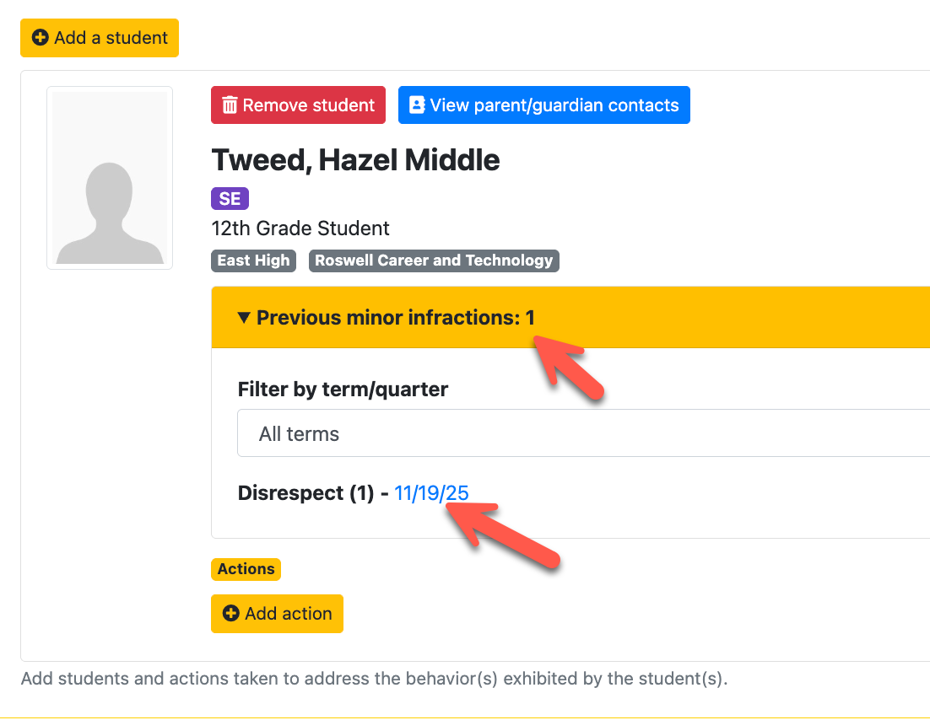The image size is (930, 720).
Task: Click the East High school tag
Action: coord(253,261)
